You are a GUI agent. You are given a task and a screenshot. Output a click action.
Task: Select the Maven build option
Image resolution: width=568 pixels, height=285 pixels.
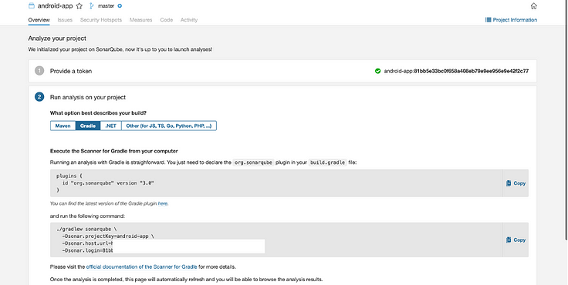pyautogui.click(x=63, y=126)
